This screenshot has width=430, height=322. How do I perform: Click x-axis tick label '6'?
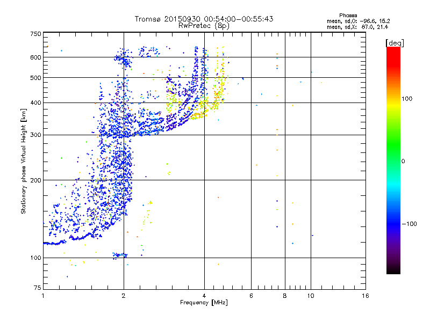[x=251, y=296]
